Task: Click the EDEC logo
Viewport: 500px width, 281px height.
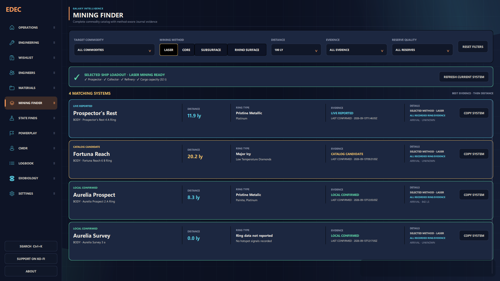Action: coord(14,10)
